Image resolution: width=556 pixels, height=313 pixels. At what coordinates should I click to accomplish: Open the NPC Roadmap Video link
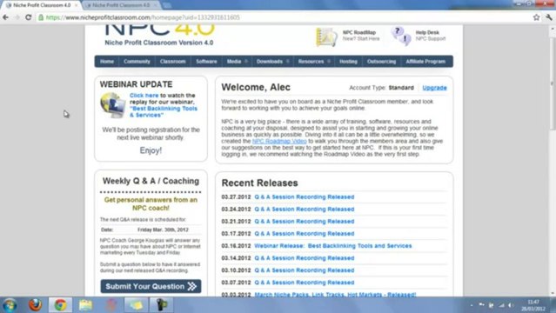coord(279,141)
